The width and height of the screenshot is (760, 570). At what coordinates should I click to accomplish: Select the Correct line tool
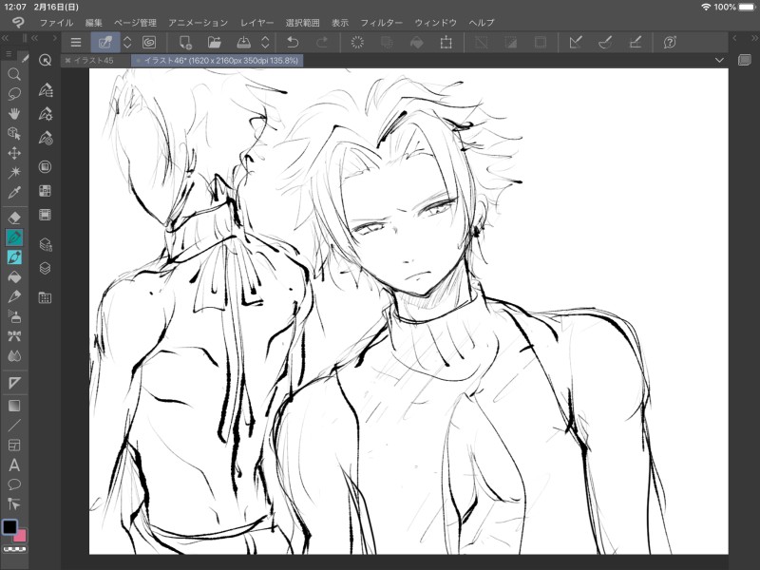pos(14,504)
